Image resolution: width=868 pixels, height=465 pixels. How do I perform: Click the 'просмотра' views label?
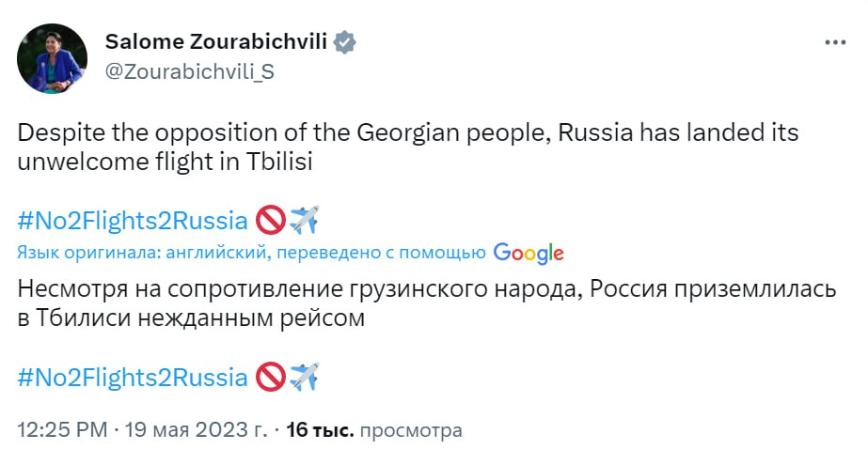pyautogui.click(x=412, y=431)
